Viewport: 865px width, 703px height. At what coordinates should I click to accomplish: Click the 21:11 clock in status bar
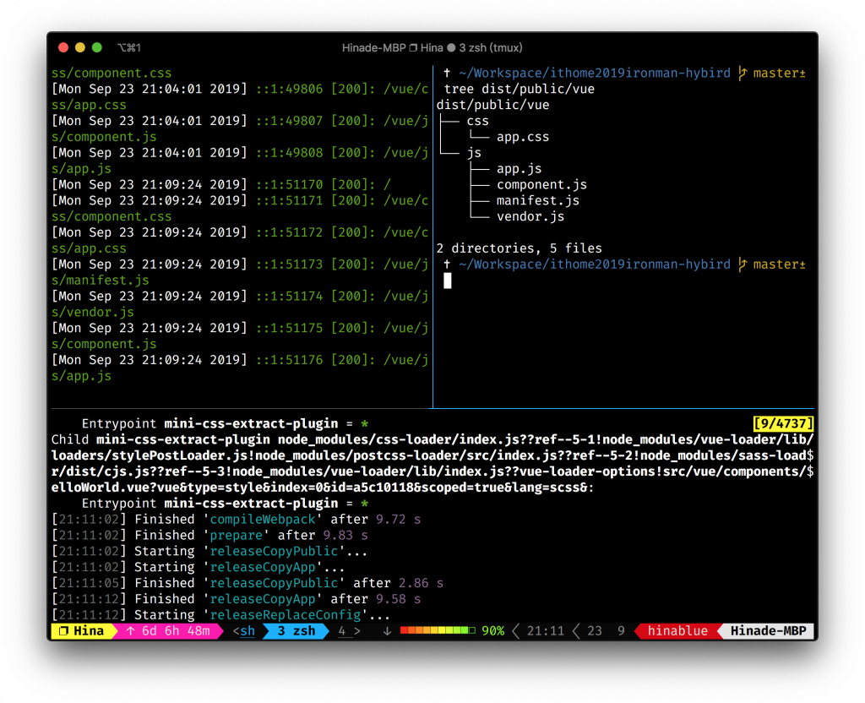(x=545, y=630)
